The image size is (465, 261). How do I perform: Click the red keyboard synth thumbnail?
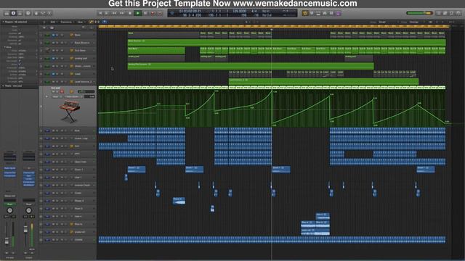click(70, 112)
